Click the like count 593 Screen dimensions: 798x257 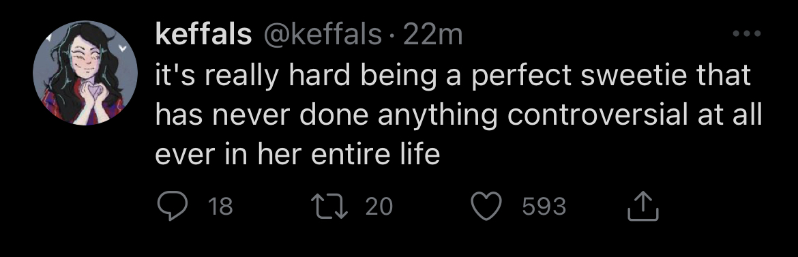[x=544, y=207]
